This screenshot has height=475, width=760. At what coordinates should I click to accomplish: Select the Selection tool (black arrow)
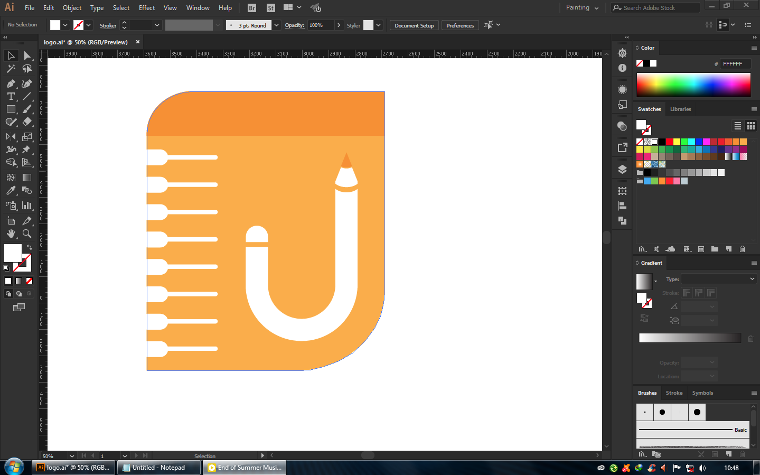click(11, 55)
